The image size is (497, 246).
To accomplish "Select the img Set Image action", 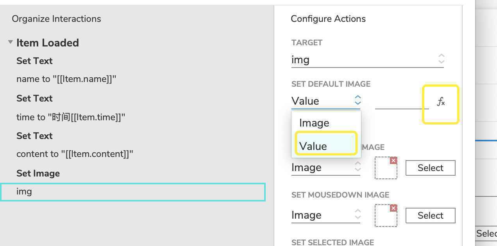I will tap(133, 192).
